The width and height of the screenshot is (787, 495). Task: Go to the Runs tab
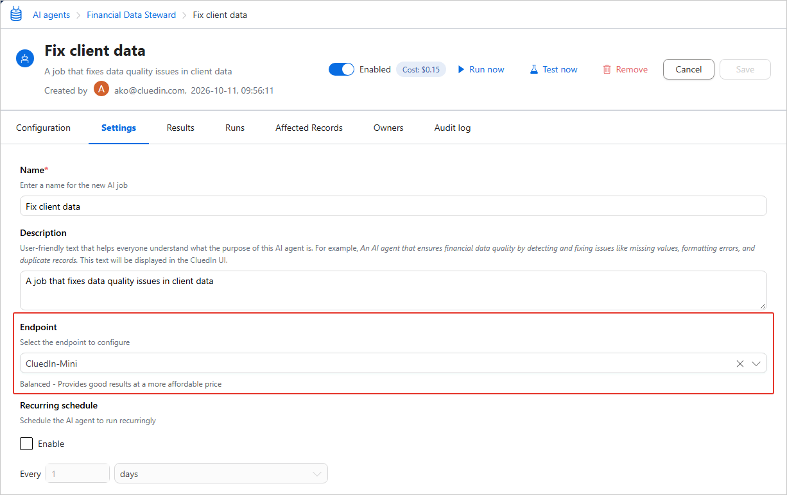[235, 128]
